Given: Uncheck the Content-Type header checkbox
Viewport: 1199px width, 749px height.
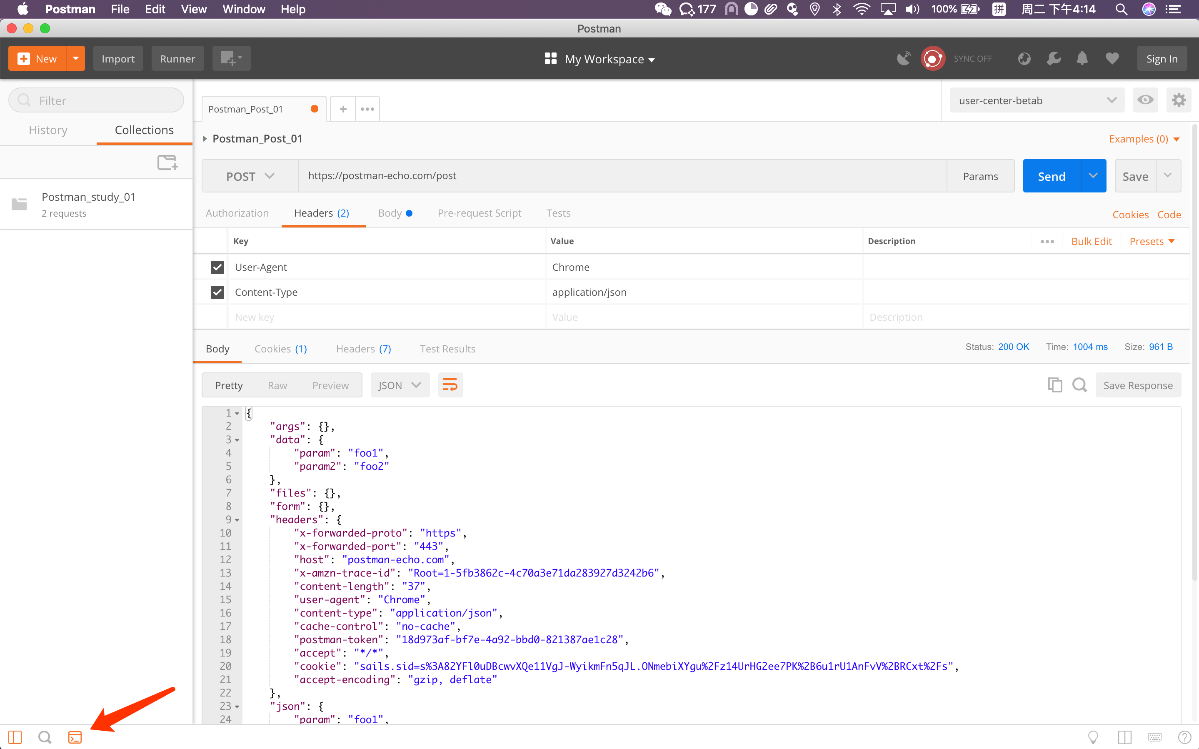Looking at the screenshot, I should click(x=217, y=292).
